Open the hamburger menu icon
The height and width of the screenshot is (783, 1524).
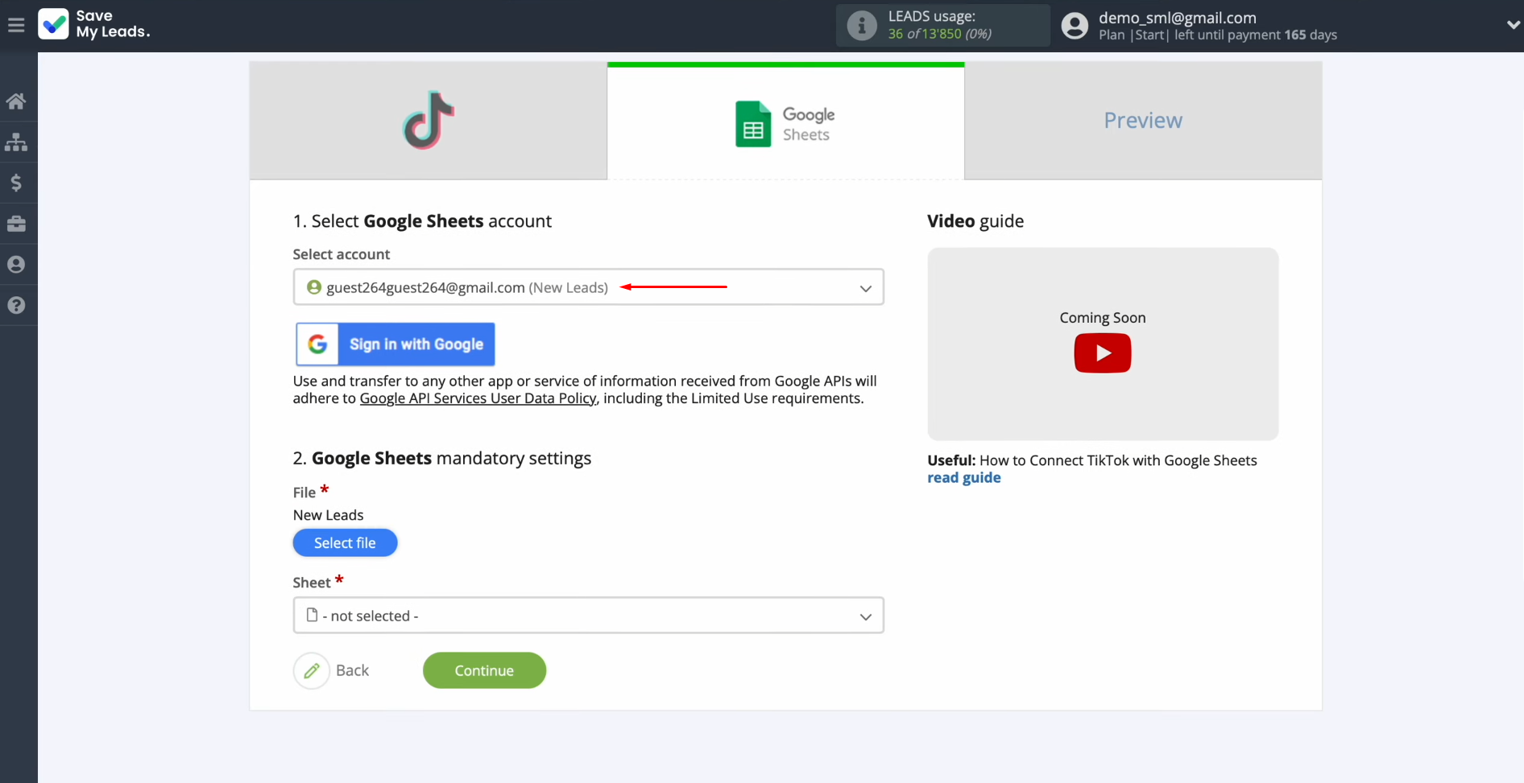(x=16, y=26)
